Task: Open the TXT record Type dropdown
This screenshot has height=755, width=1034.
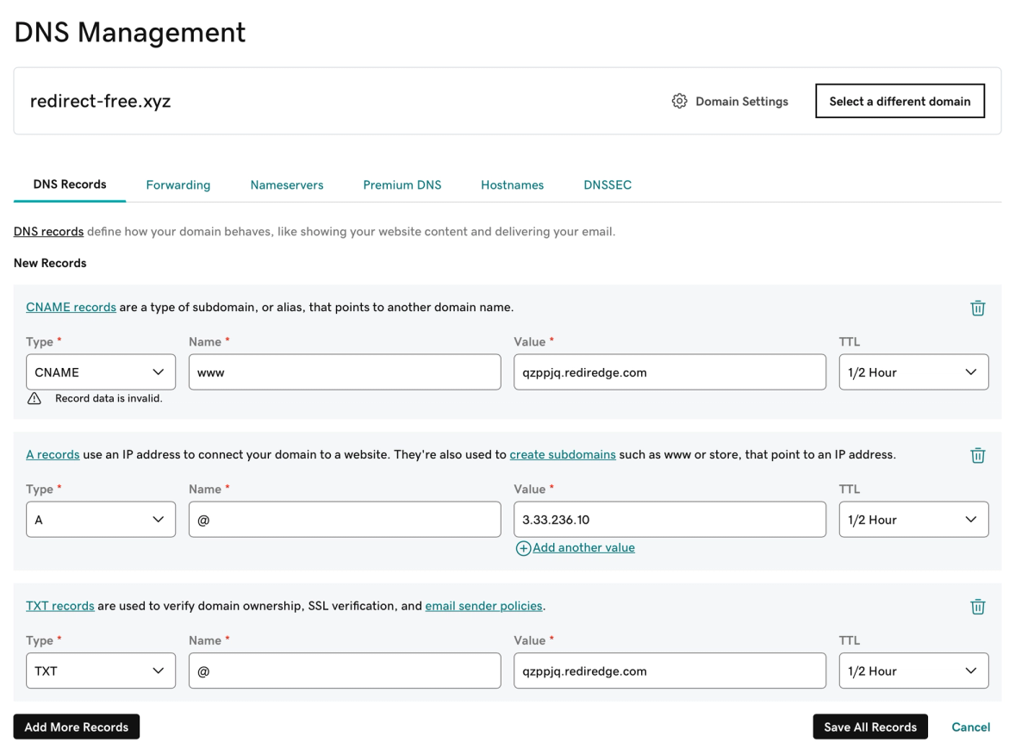Action: [x=101, y=671]
